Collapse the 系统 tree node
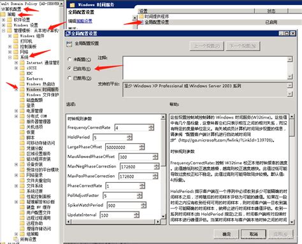The image size is (302, 244). pos(10,57)
